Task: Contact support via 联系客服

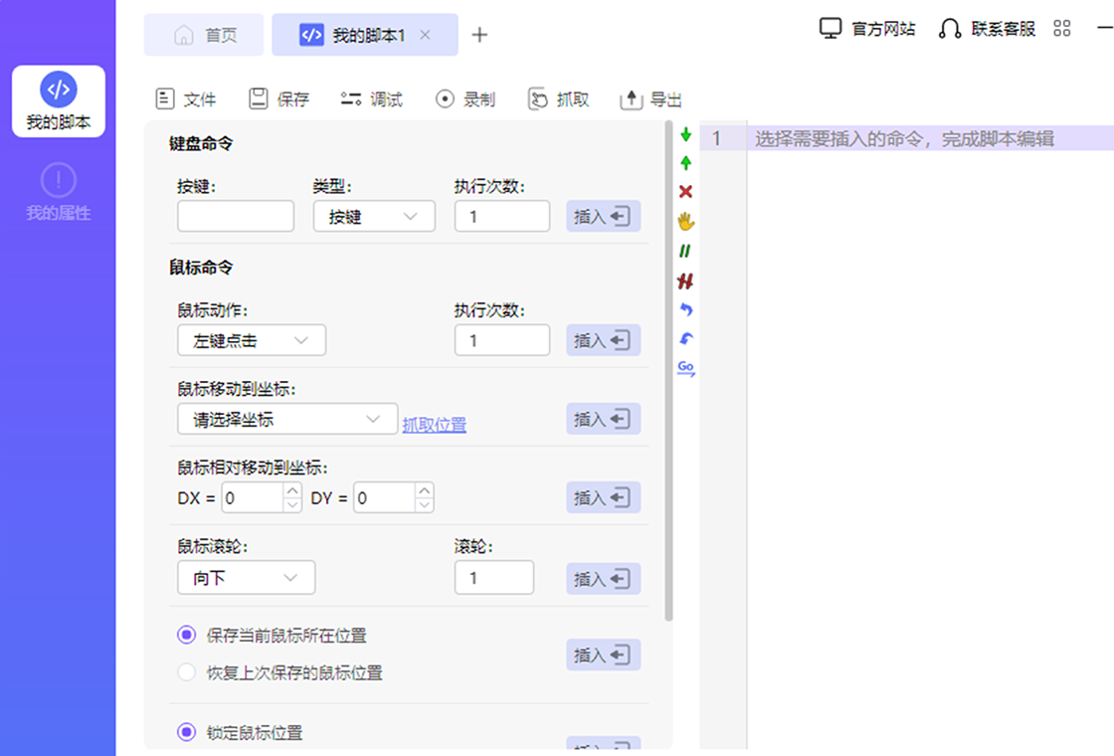Action: 987,29
